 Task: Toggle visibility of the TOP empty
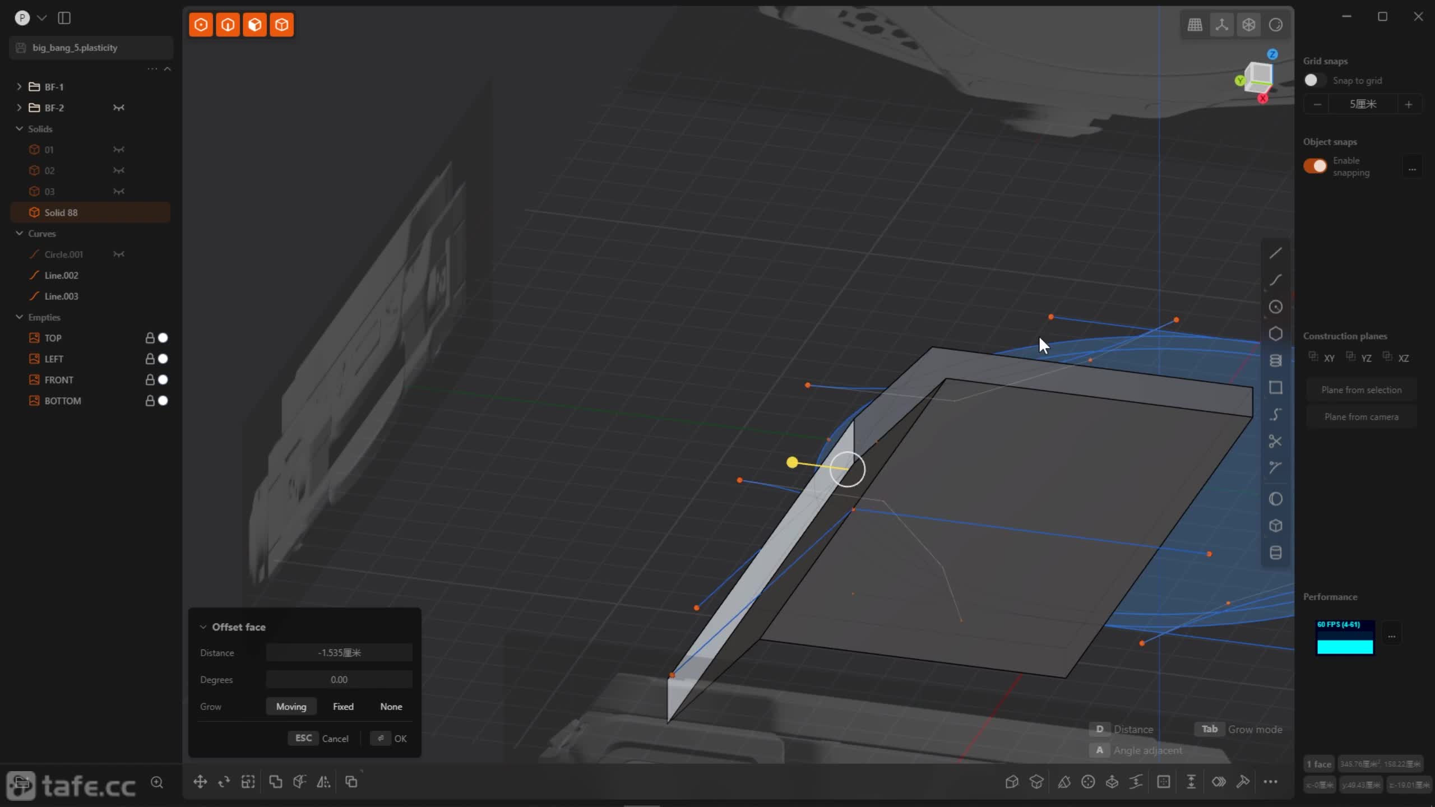(x=163, y=338)
